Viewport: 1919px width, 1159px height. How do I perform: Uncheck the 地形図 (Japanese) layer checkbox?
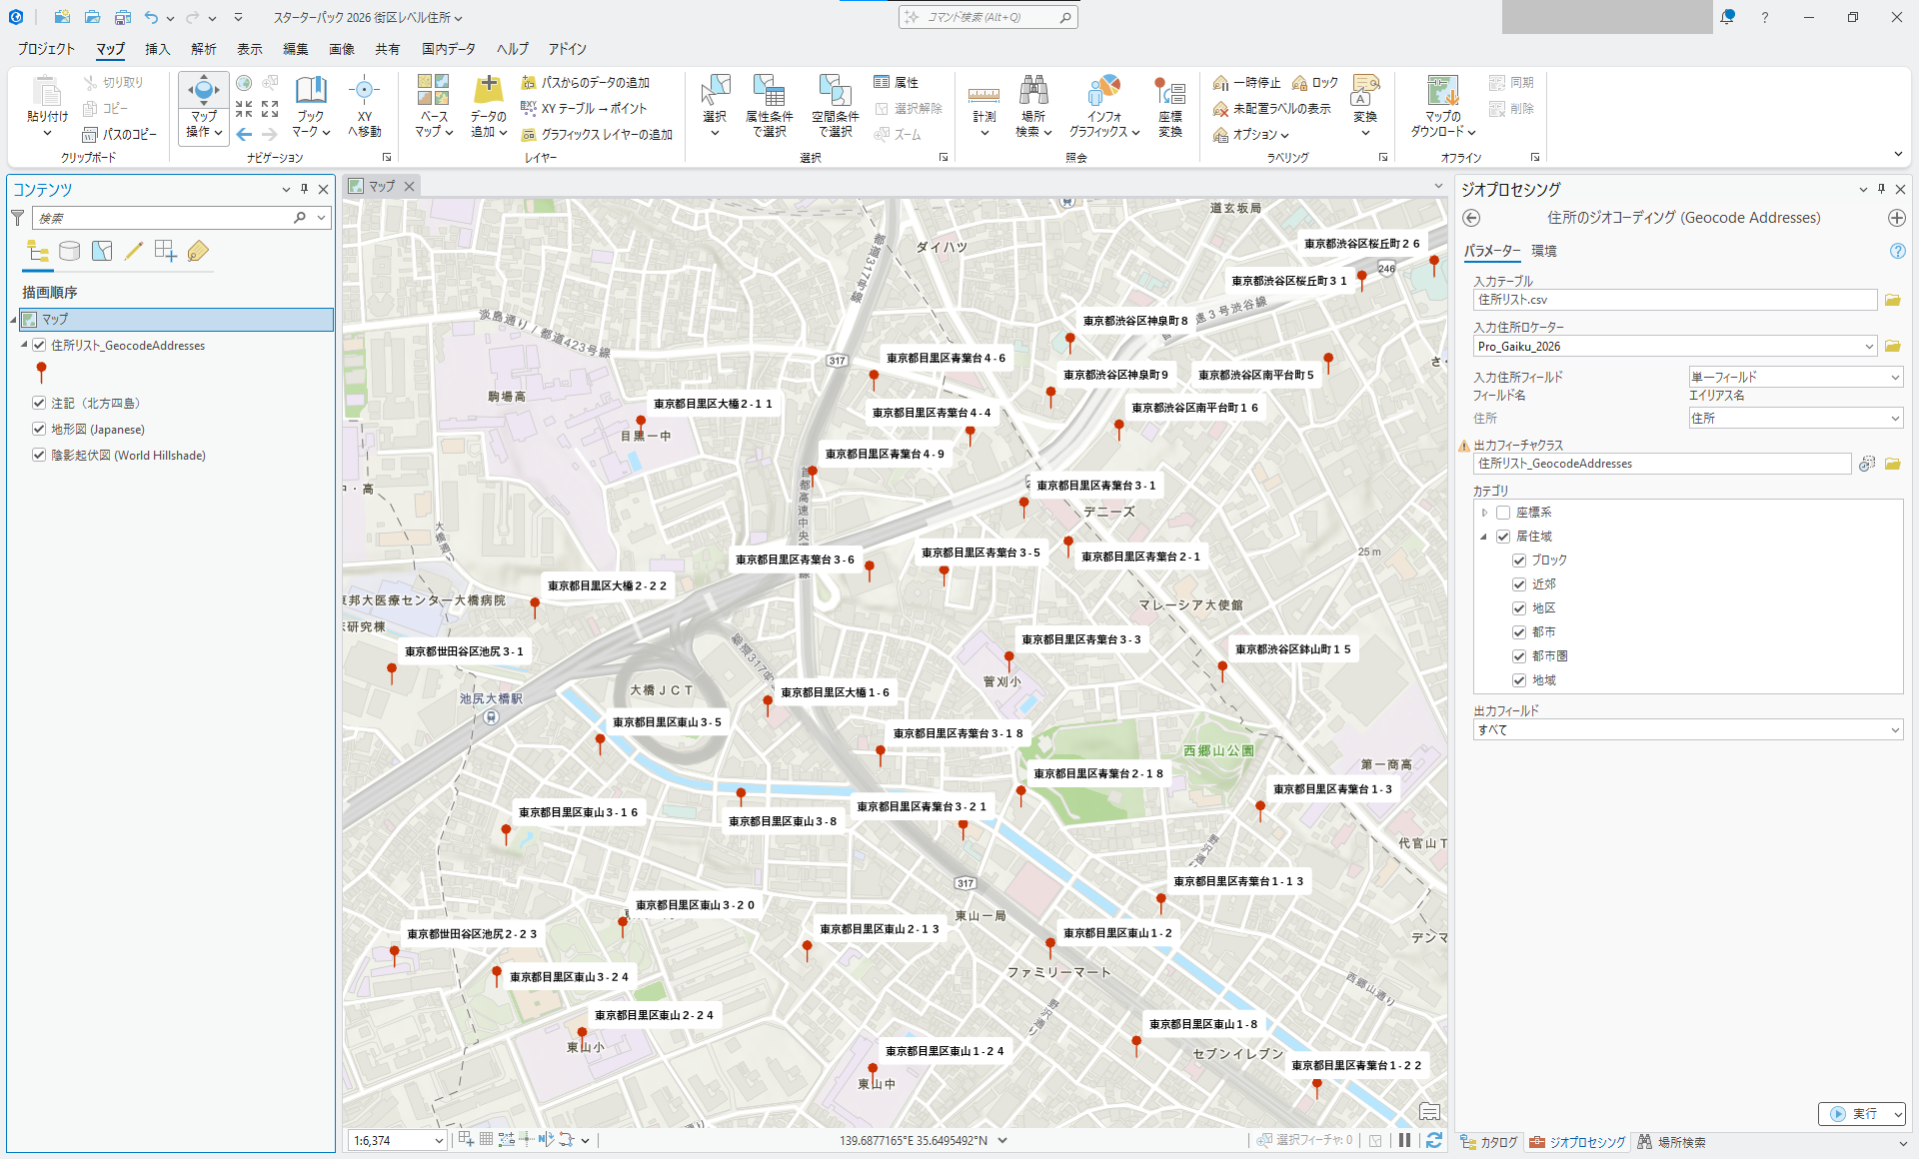point(39,429)
